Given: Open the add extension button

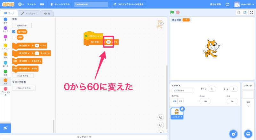Looking at the screenshot, I should click(x=5, y=128).
